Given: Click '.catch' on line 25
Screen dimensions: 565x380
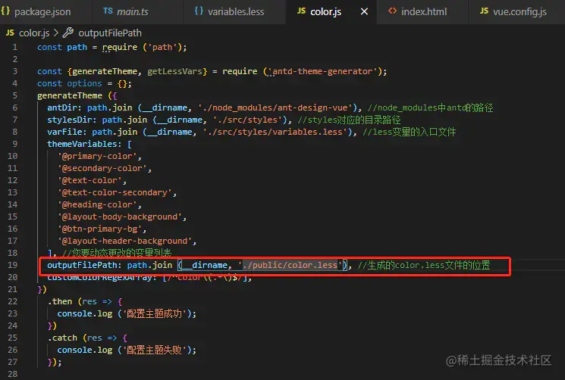Looking at the screenshot, I should point(62,338).
